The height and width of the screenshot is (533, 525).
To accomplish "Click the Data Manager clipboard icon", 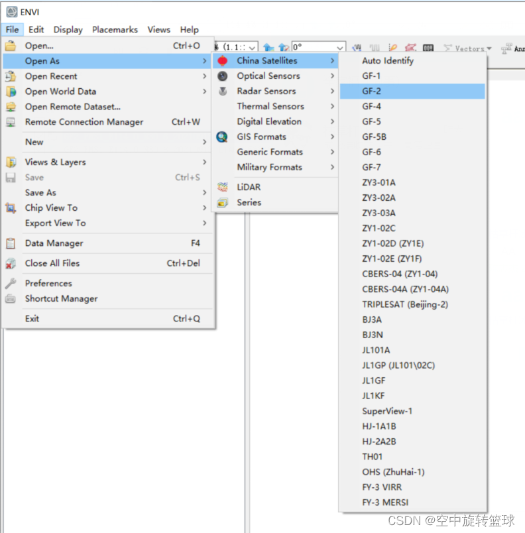I will point(11,243).
